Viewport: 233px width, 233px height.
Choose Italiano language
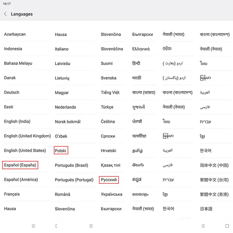click(x=62, y=49)
